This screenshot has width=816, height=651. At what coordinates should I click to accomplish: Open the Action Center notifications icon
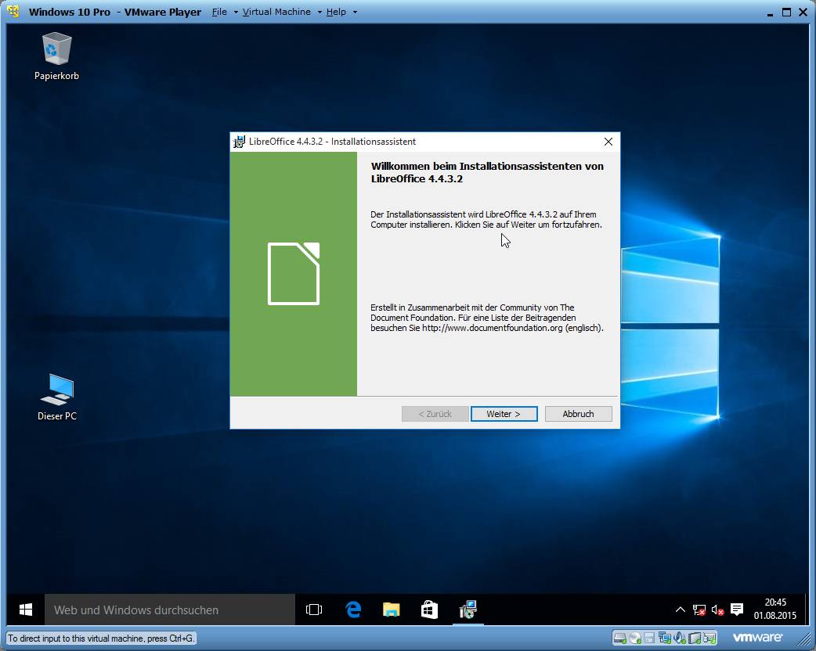click(737, 610)
